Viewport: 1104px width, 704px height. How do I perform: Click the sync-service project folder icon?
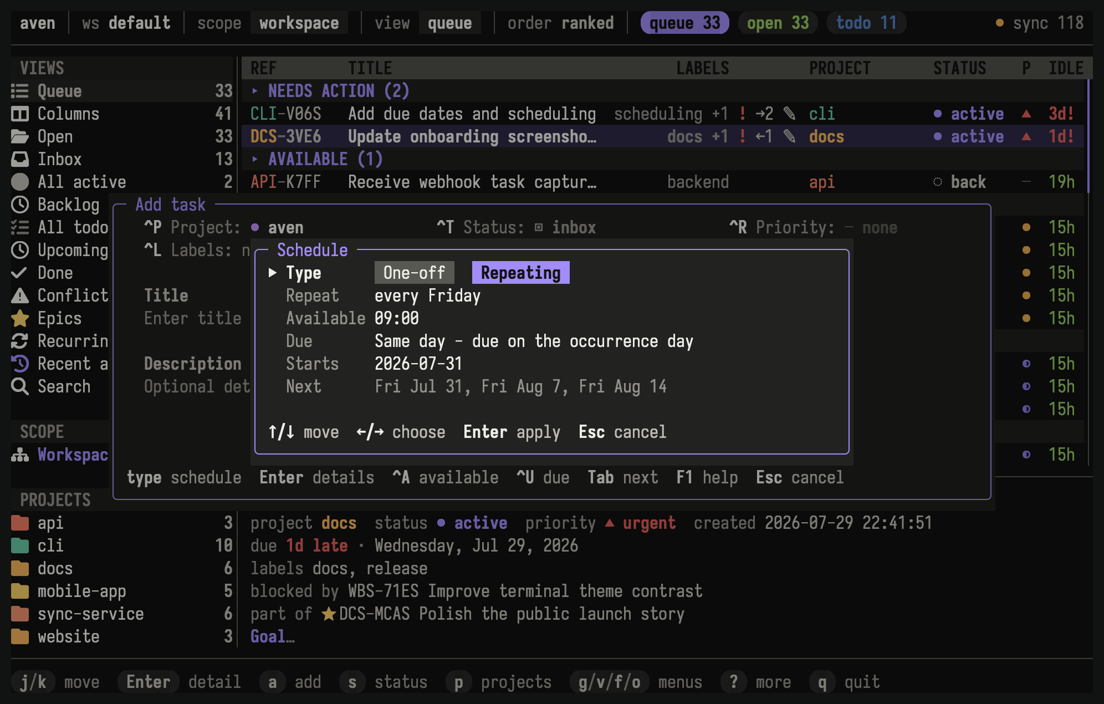click(x=20, y=614)
